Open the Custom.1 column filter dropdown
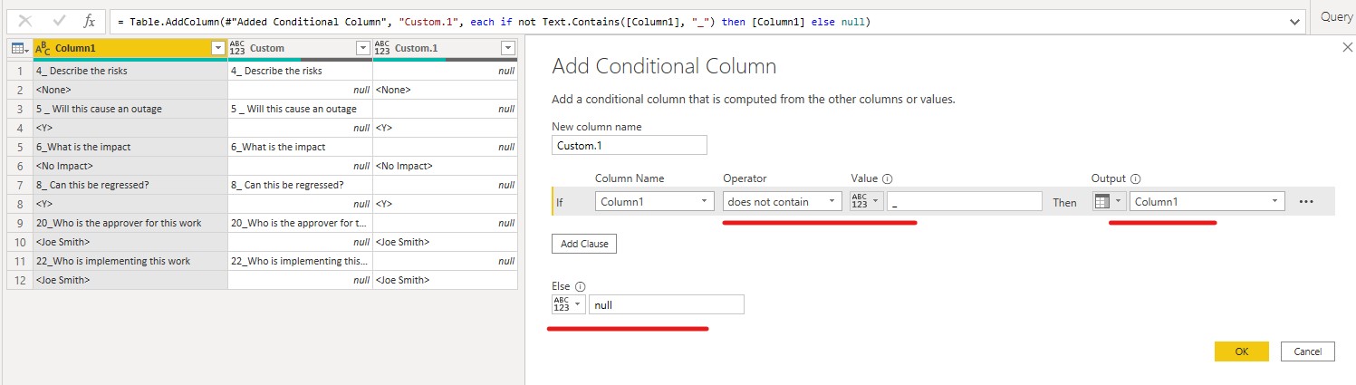 pos(507,48)
